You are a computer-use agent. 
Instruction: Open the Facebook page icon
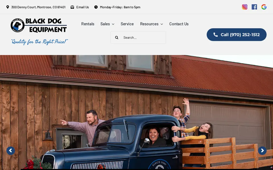click(254, 7)
